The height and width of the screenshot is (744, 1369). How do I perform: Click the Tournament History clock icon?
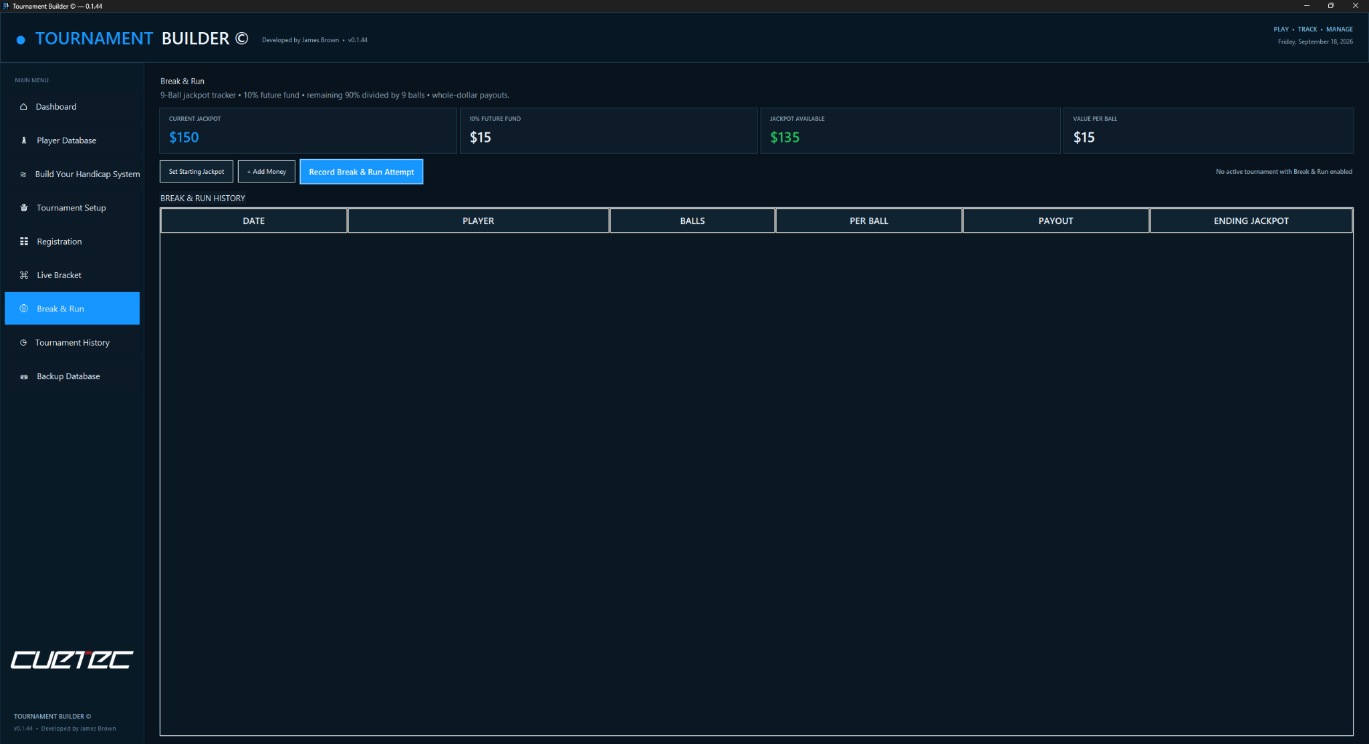click(23, 343)
